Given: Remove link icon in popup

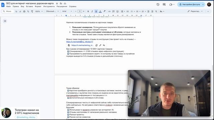Looking at the screenshot, I should (104, 45).
